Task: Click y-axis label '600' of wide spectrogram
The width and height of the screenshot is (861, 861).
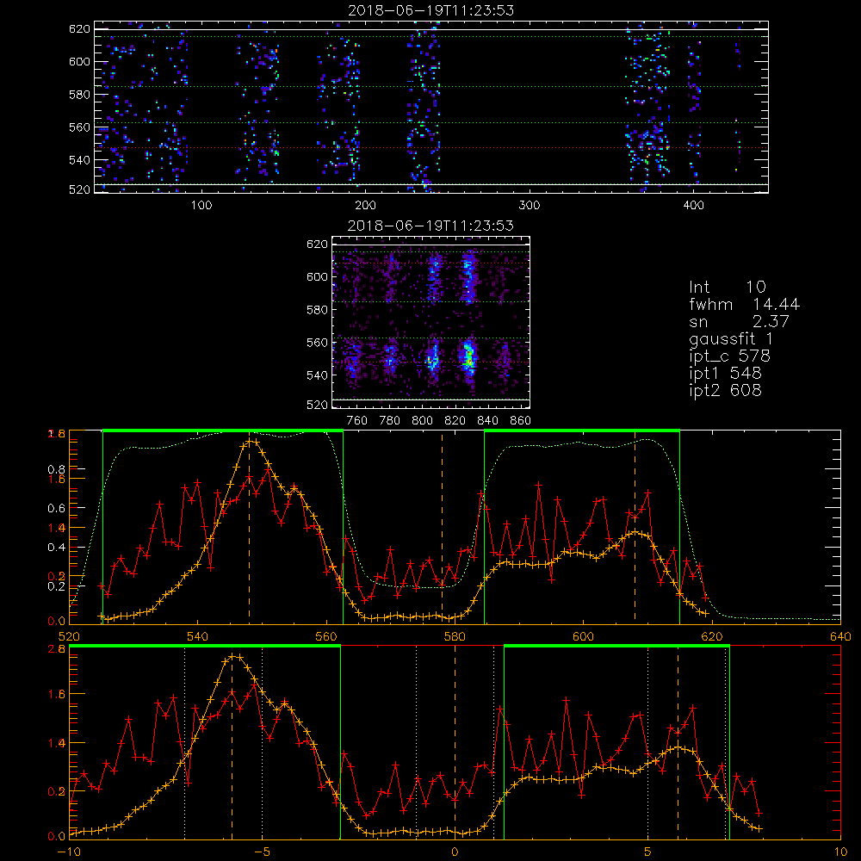Action: click(x=79, y=61)
